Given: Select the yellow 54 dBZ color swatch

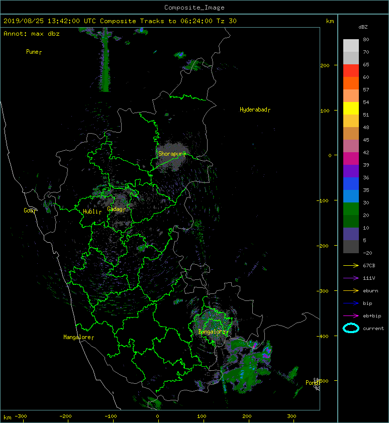Looking at the screenshot, I should (x=351, y=109).
